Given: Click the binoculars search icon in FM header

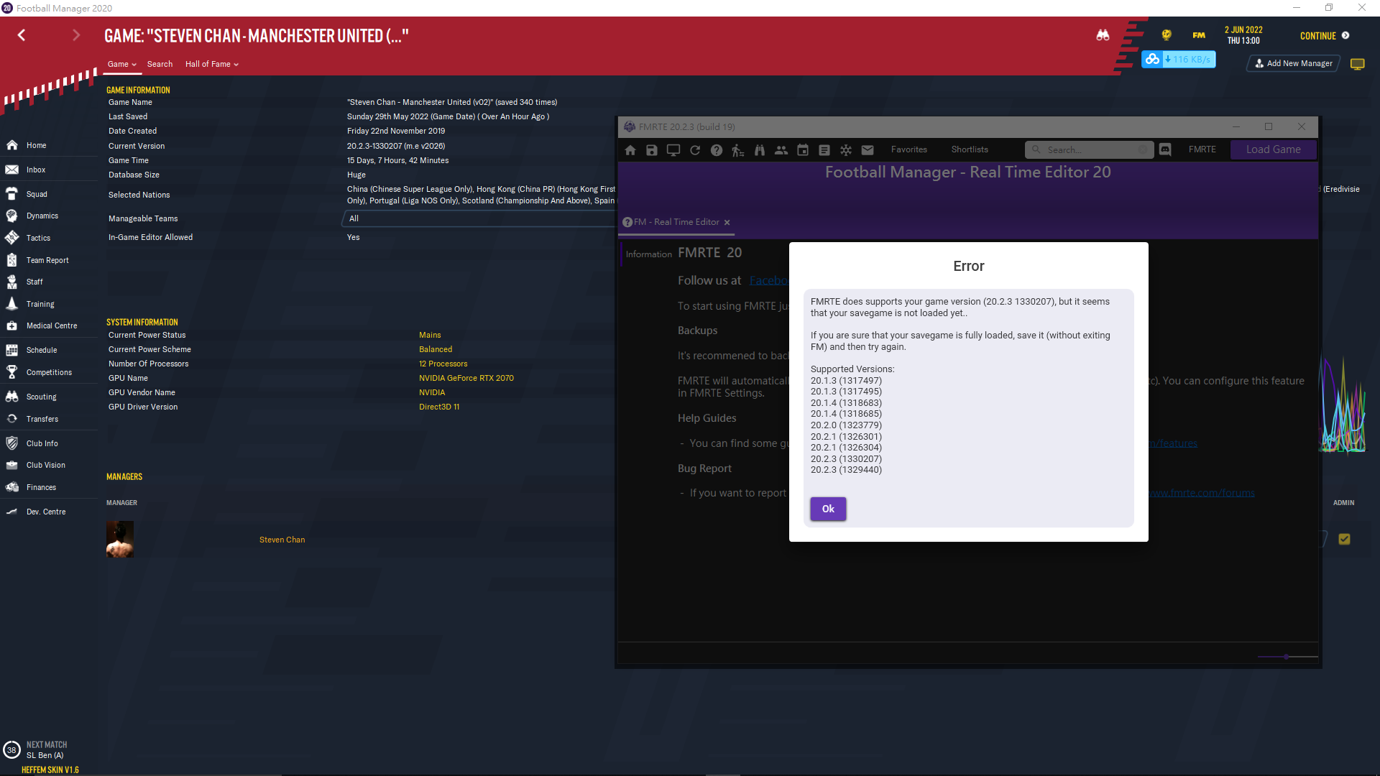Looking at the screenshot, I should (1103, 35).
